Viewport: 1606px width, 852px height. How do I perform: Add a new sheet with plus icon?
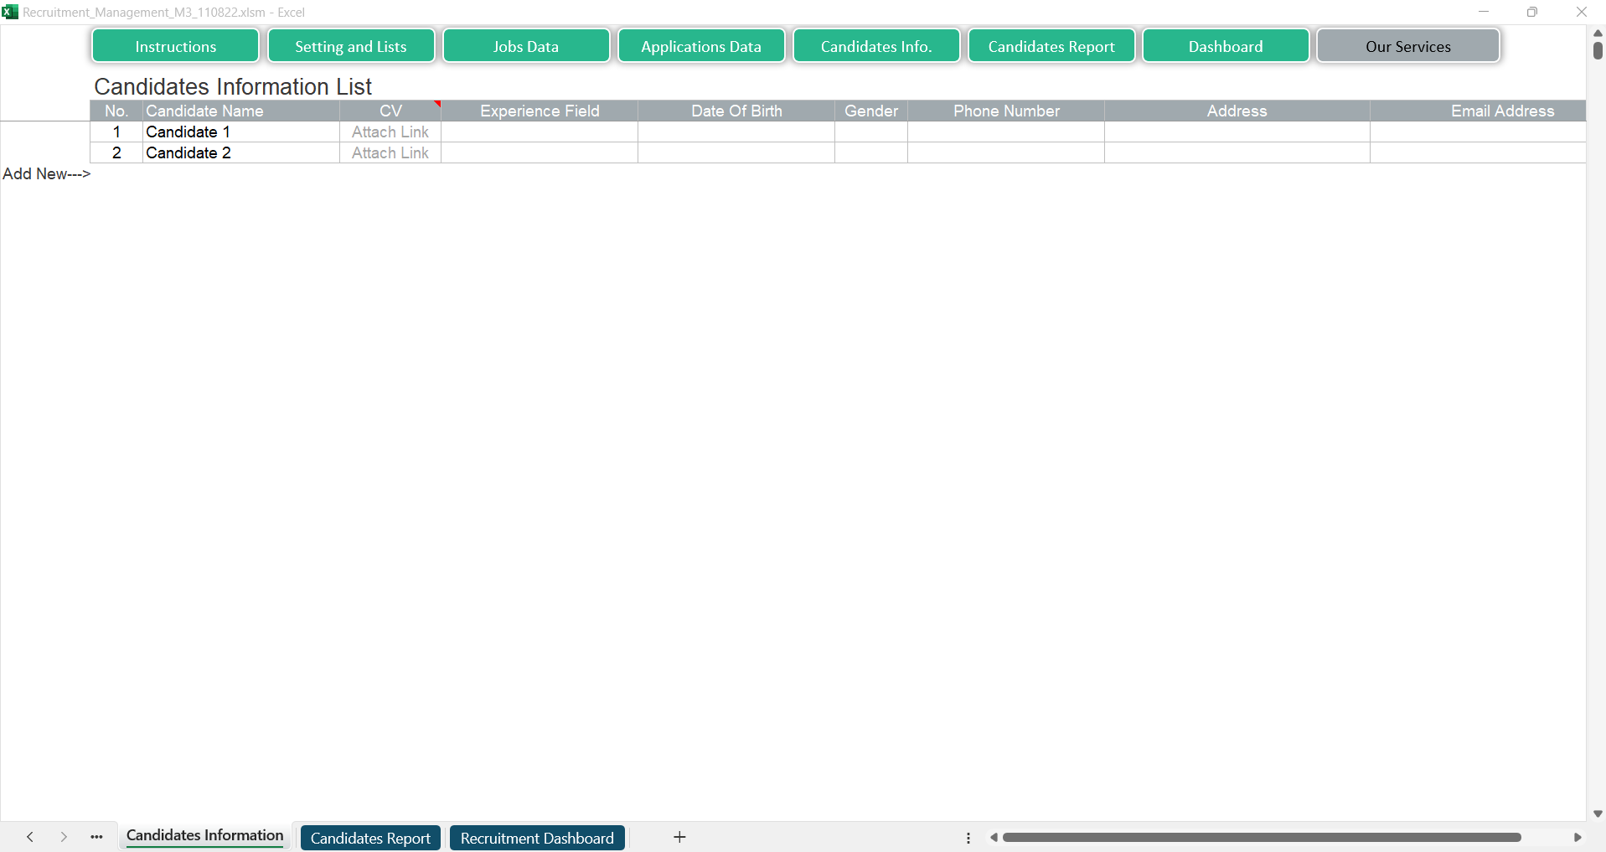(x=679, y=837)
